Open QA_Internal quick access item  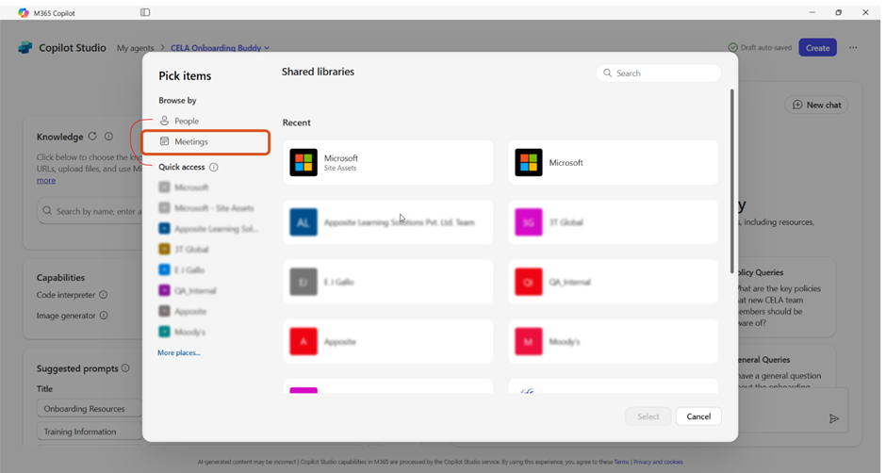pos(188,291)
